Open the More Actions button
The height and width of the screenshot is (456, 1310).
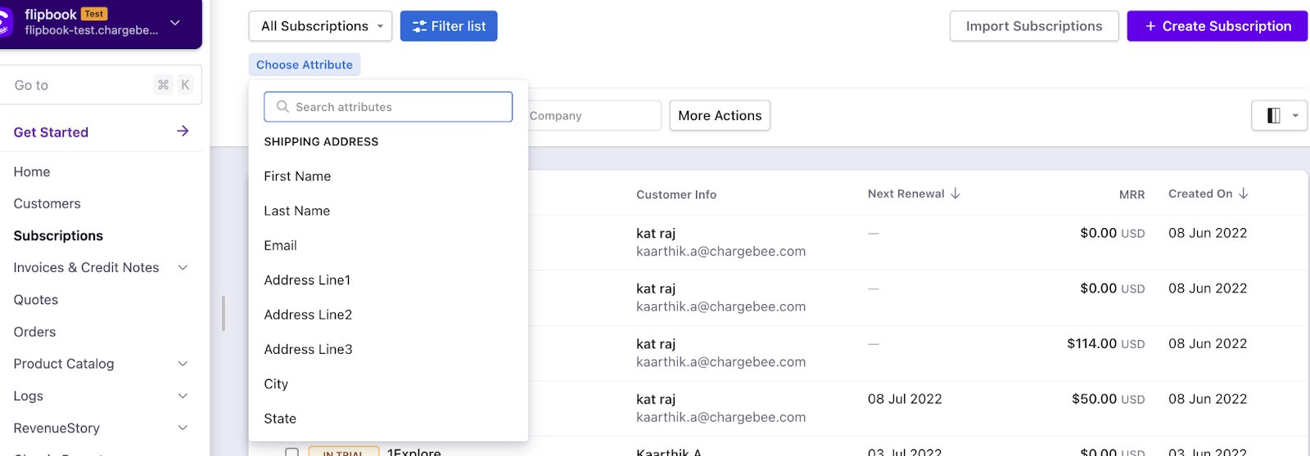coord(719,116)
